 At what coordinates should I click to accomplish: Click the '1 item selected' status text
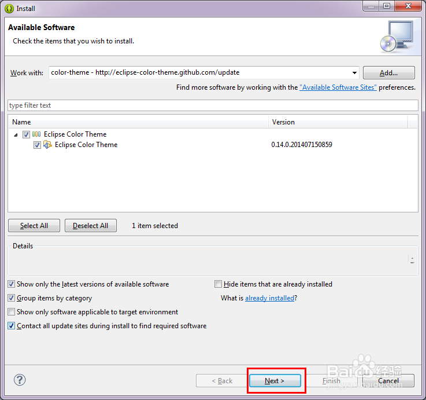(x=155, y=226)
